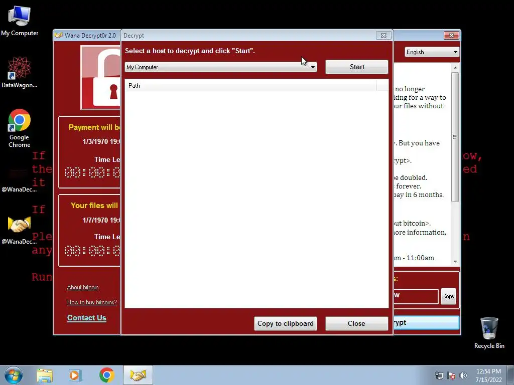Select the Wana Decryptor taskbar button
Screen dimensions: 514x385
pos(138,375)
